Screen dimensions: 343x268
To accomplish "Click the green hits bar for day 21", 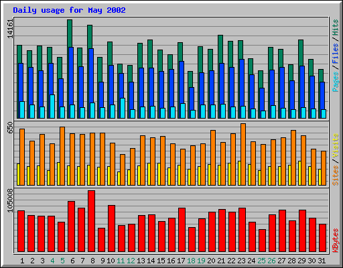I will coord(220,49).
